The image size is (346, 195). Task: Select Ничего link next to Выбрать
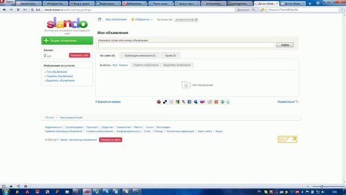click(x=123, y=65)
